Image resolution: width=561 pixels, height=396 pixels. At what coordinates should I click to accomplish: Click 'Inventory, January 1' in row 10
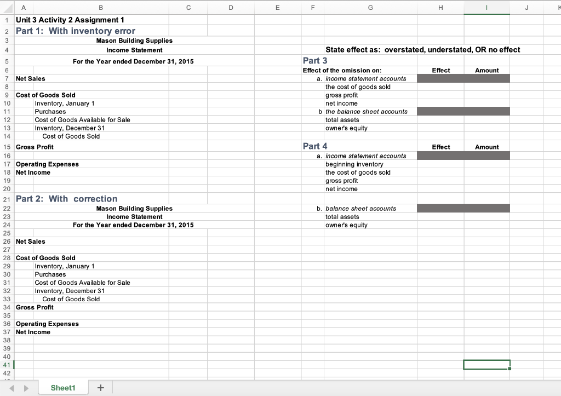pos(65,104)
